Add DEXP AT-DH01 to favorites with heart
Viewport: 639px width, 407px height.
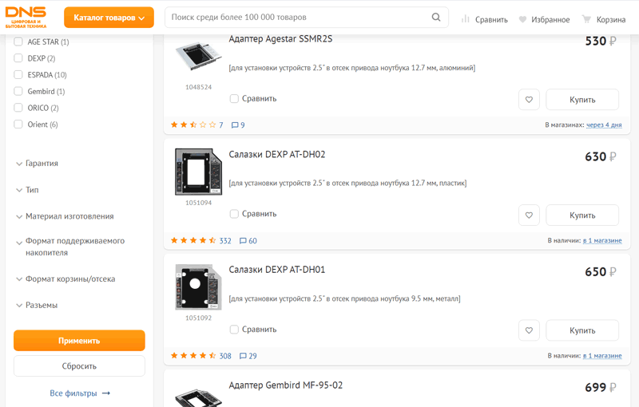point(529,330)
